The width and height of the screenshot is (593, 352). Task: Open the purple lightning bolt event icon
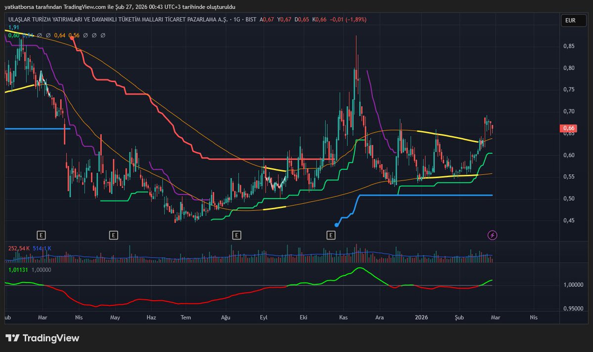coord(492,235)
